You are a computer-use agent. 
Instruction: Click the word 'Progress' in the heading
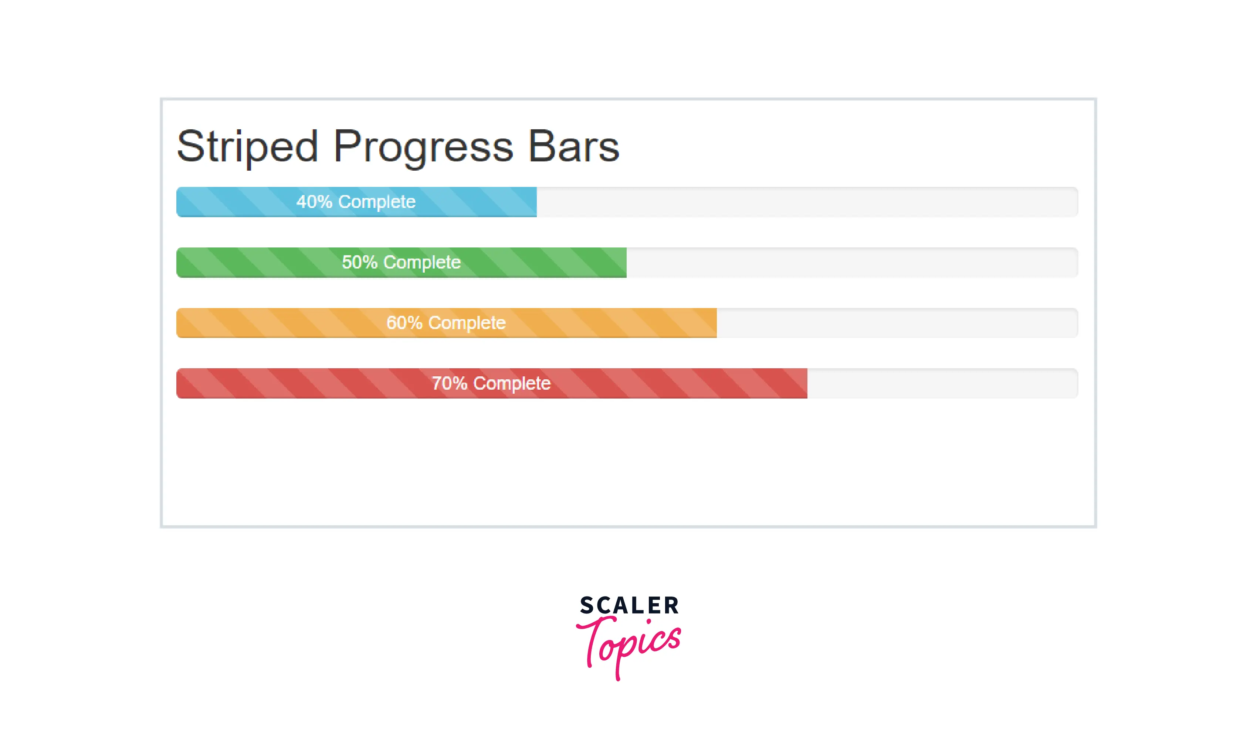[423, 146]
